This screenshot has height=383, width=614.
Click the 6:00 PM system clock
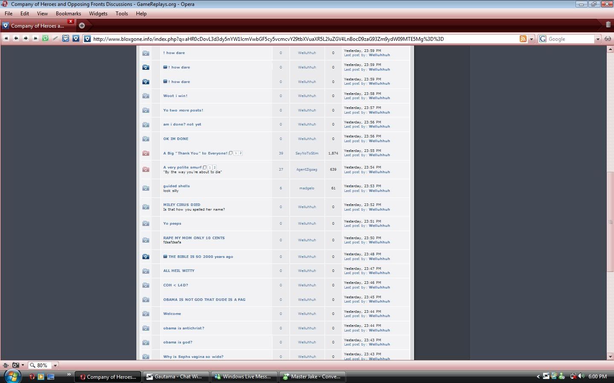[x=597, y=377]
